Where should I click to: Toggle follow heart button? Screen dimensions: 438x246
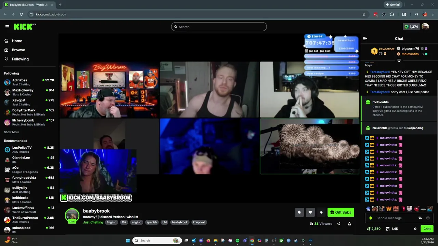[310, 212]
